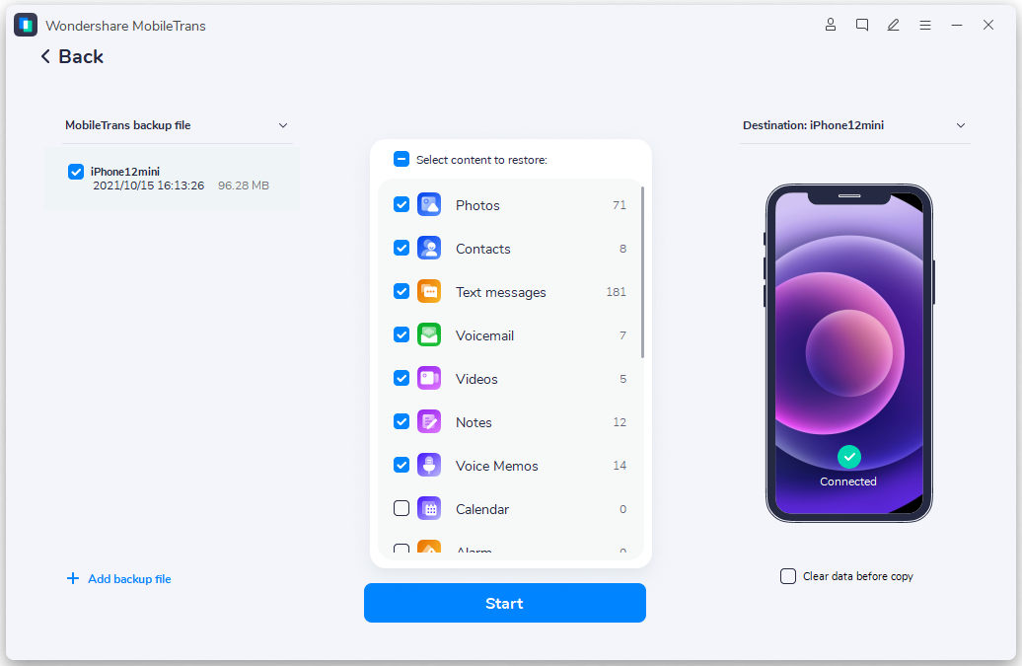The image size is (1022, 666).
Task: Uncheck the Photos checkbox
Action: click(x=401, y=204)
